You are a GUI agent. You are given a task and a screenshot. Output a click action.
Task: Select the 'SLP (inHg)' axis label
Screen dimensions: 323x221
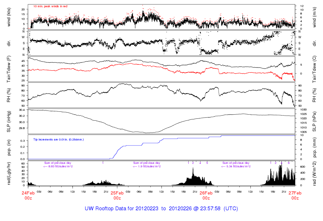[9, 122]
